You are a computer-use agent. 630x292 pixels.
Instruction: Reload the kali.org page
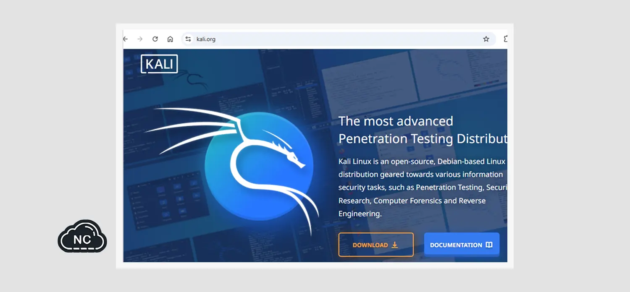point(155,39)
